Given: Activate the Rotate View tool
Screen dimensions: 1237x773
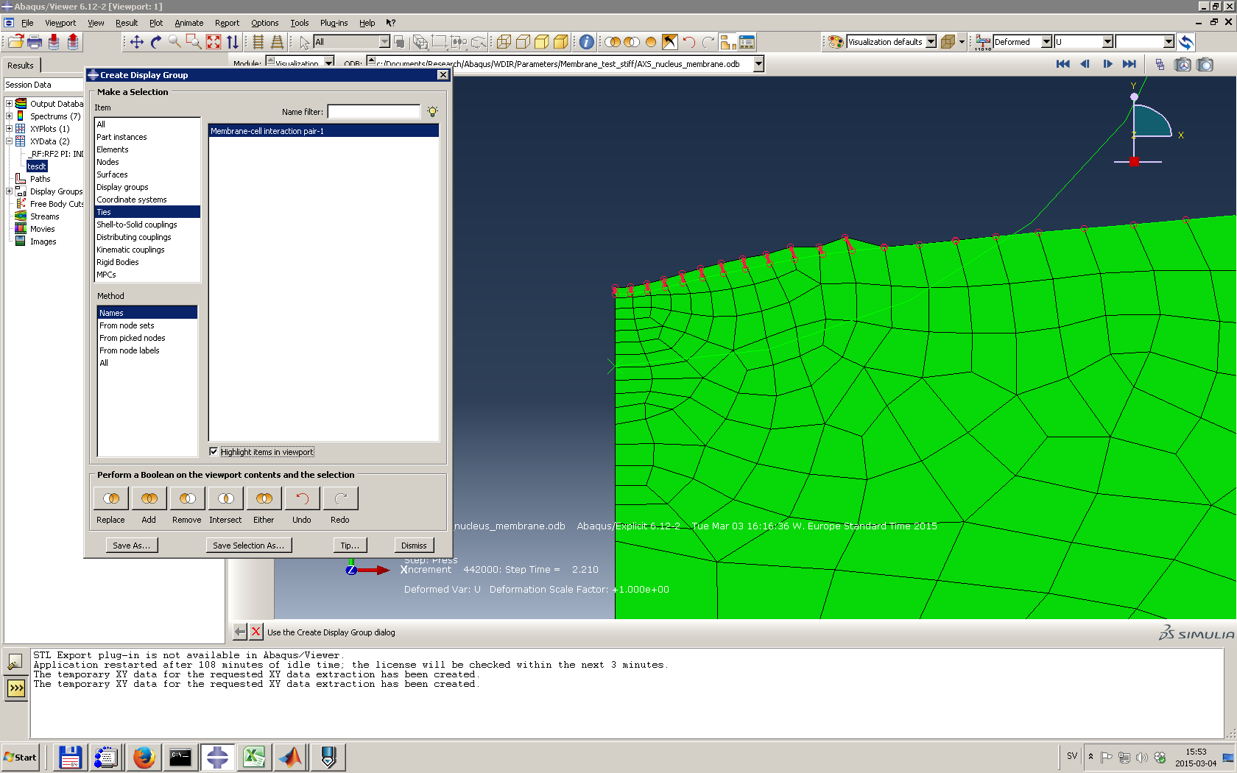Looking at the screenshot, I should coord(155,42).
